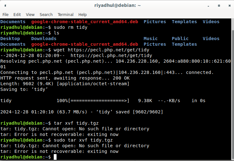Click the vertical scrollbar thumb

tap(233, 95)
